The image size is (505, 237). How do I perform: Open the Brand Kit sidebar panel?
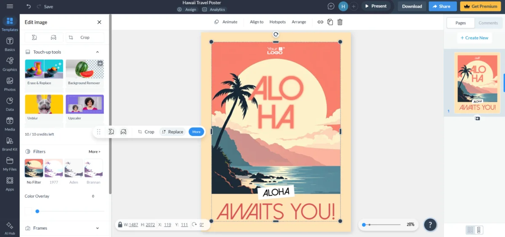click(x=10, y=143)
